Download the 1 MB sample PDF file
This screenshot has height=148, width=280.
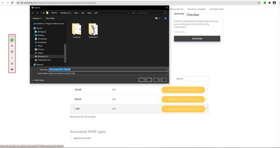[x=183, y=109]
